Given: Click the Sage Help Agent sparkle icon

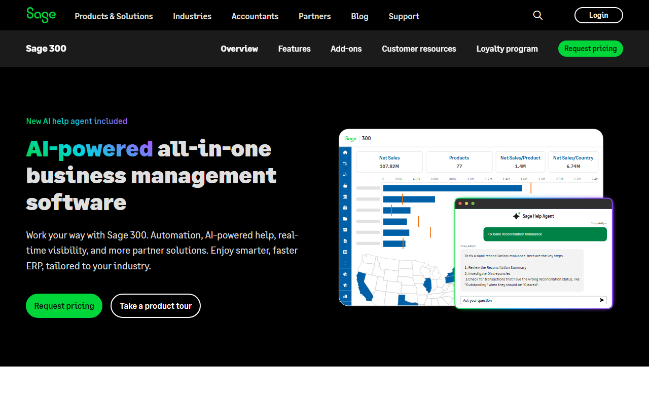Looking at the screenshot, I should (x=516, y=216).
